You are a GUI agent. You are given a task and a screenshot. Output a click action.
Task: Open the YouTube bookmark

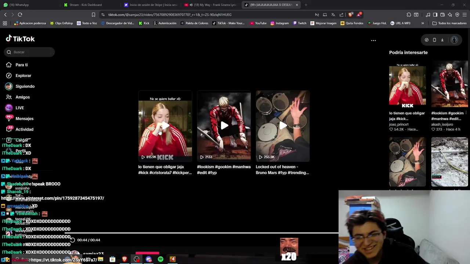click(258, 23)
